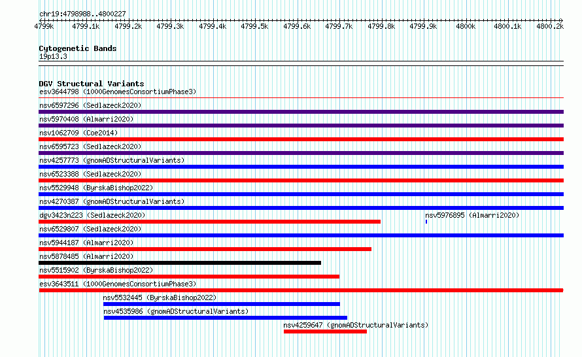The image size is (582, 357).
Task: Click the 4800k ruler tick label
Action: tap(466, 26)
